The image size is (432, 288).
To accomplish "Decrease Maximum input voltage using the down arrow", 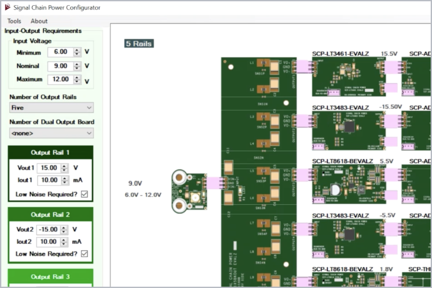I will [76, 82].
